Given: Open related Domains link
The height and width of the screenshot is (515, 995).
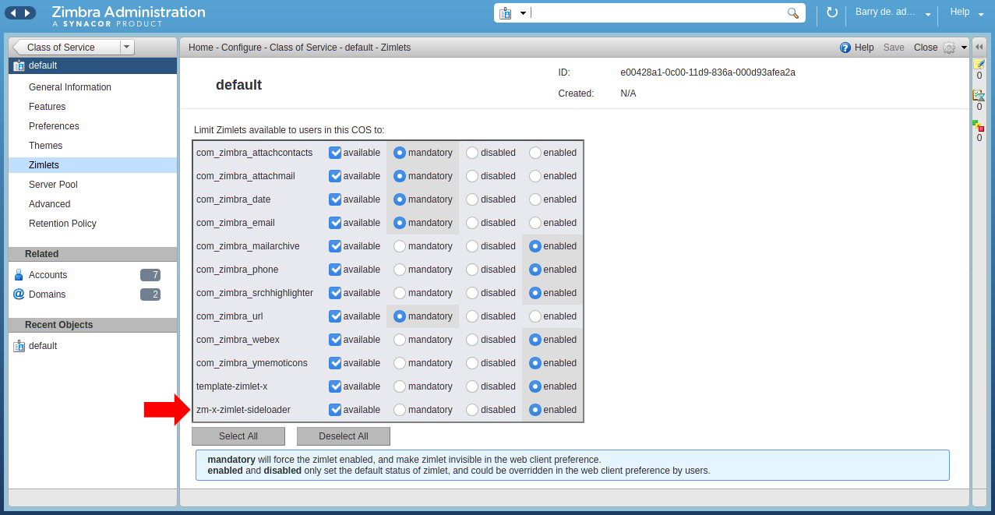Looking at the screenshot, I should [x=47, y=295].
